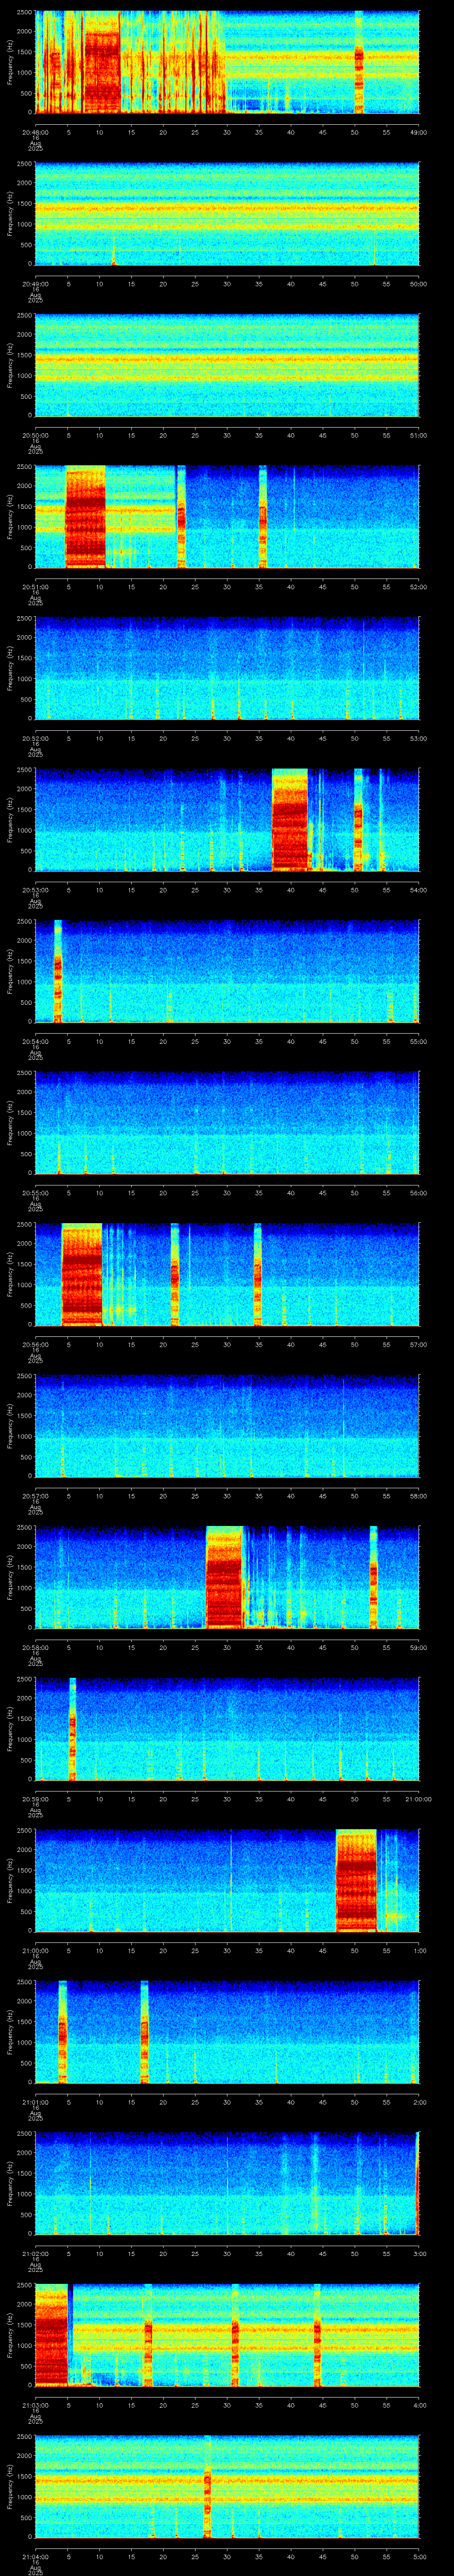
Task: Click the 20:50:00 start time label
Action: pyautogui.click(x=35, y=435)
